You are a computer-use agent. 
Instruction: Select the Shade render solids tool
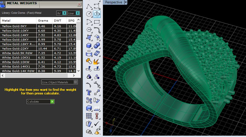click(89, 132)
